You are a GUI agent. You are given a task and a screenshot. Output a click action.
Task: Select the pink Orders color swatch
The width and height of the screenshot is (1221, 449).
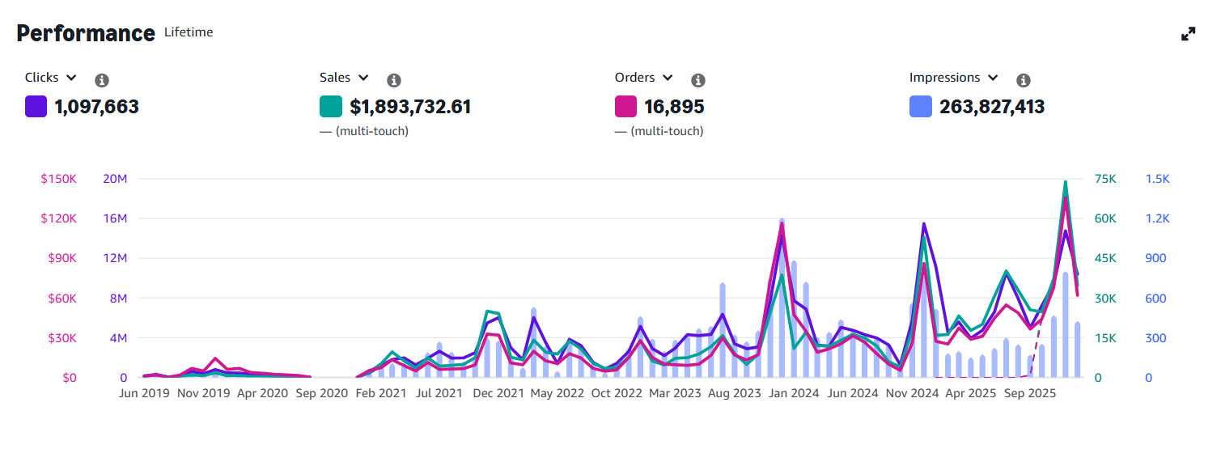pyautogui.click(x=625, y=107)
